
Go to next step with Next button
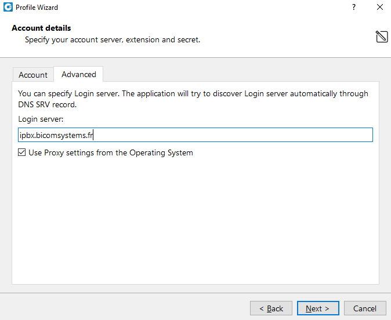318,308
